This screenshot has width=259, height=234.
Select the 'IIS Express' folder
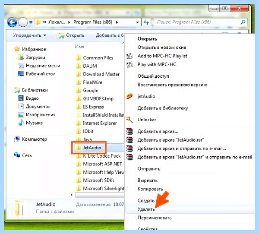(90, 107)
